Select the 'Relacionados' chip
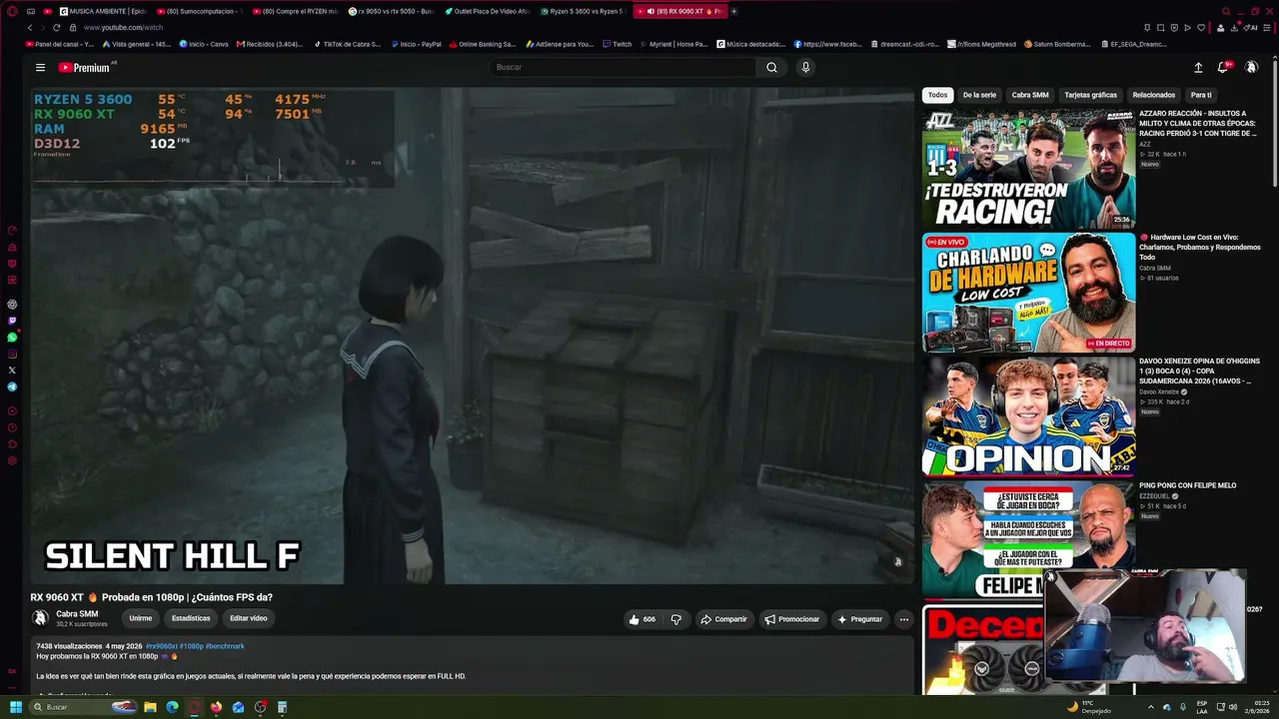 pos(1154,95)
